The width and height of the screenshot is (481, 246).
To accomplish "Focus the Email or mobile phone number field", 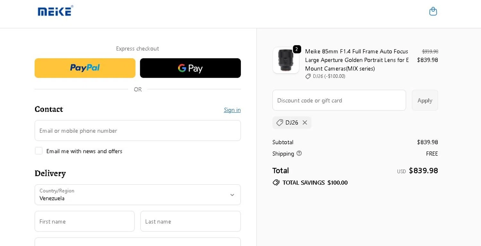I will click(x=138, y=131).
